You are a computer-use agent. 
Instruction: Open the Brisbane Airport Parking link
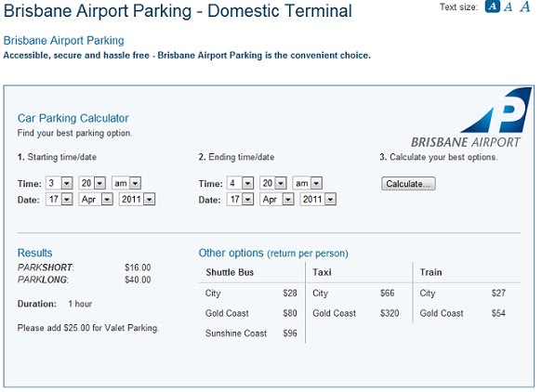point(63,41)
